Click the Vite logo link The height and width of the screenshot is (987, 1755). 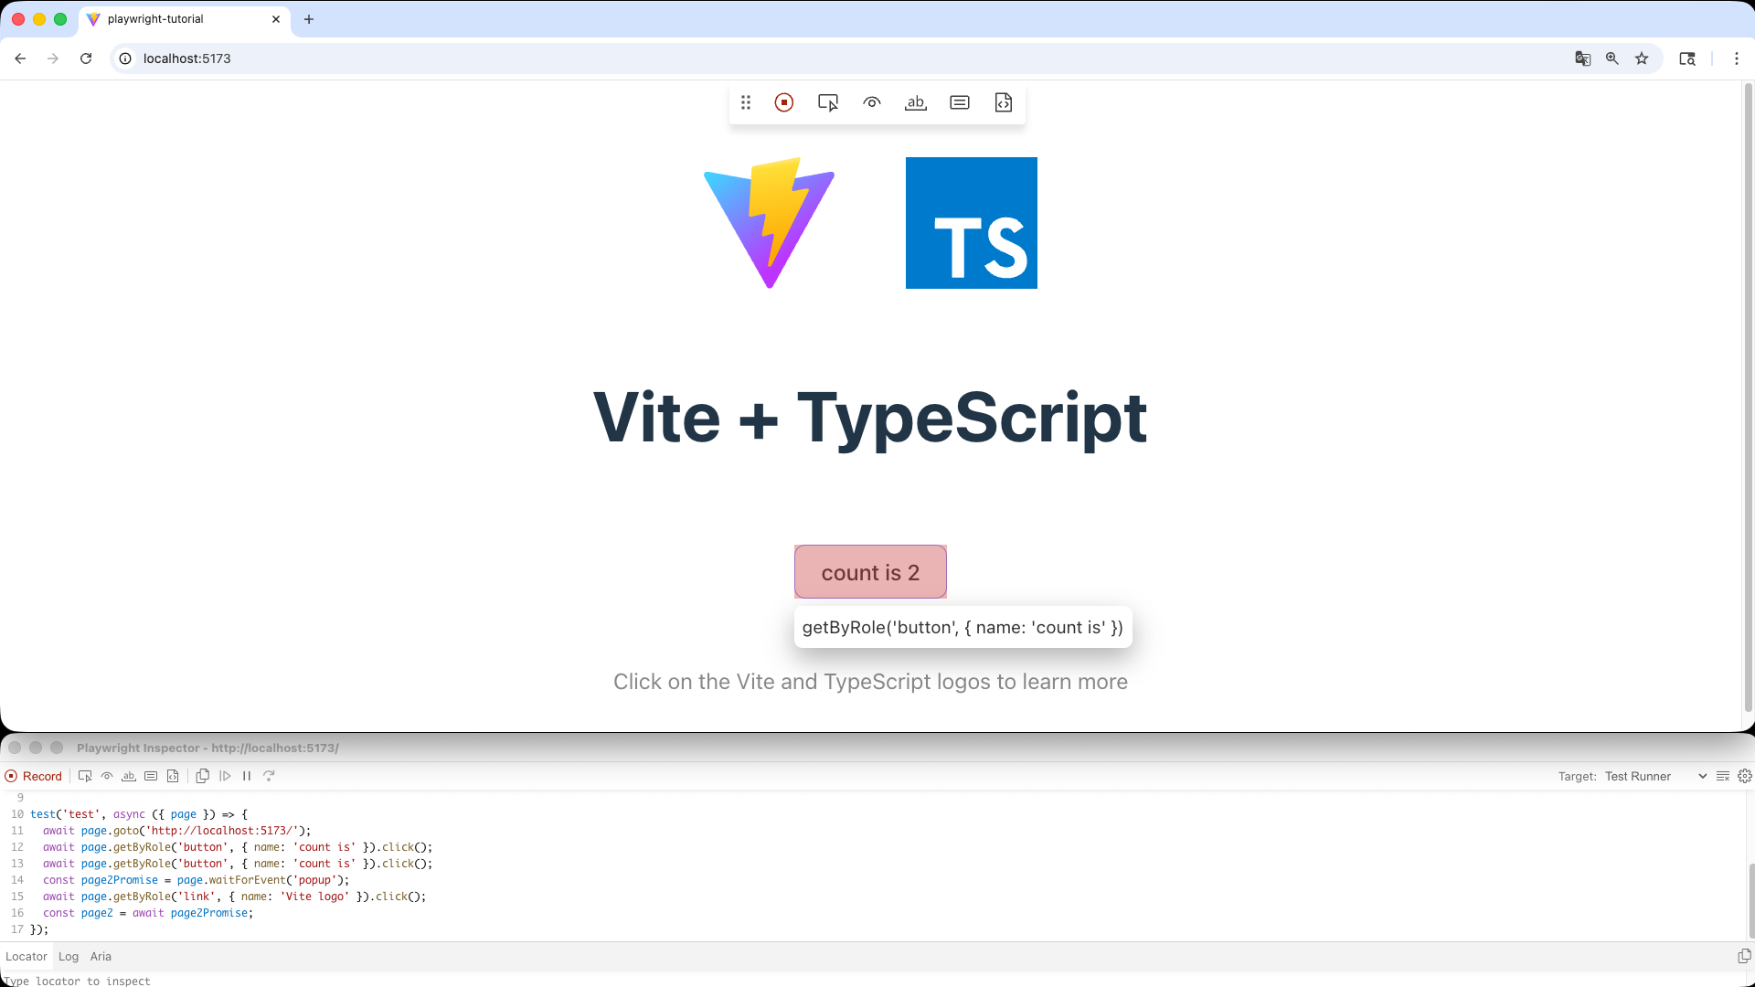pyautogui.click(x=770, y=222)
